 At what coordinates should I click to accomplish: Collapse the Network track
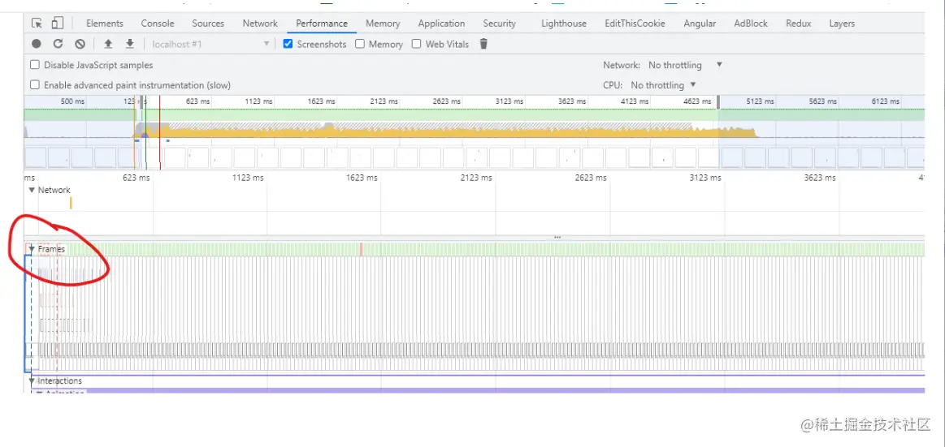point(32,190)
